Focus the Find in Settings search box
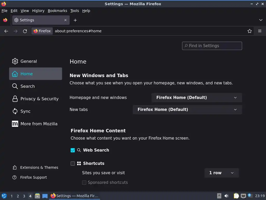This screenshot has width=266, height=200. point(212,46)
